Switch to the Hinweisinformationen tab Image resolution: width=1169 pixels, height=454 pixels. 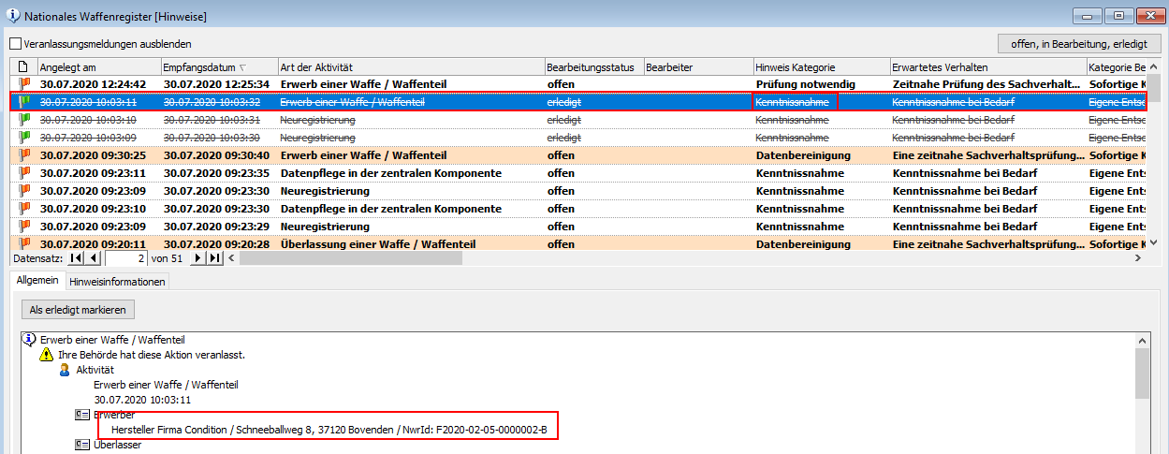[x=117, y=281]
